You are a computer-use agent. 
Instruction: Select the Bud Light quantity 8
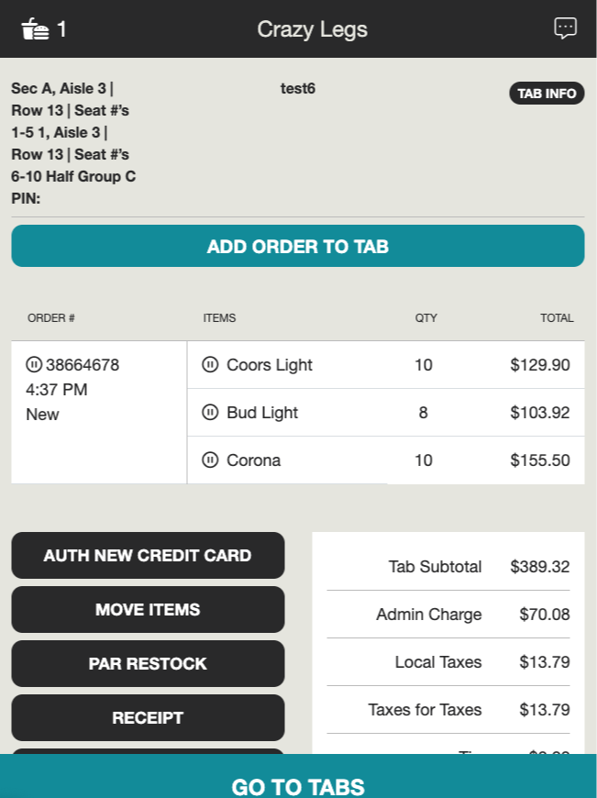point(423,412)
